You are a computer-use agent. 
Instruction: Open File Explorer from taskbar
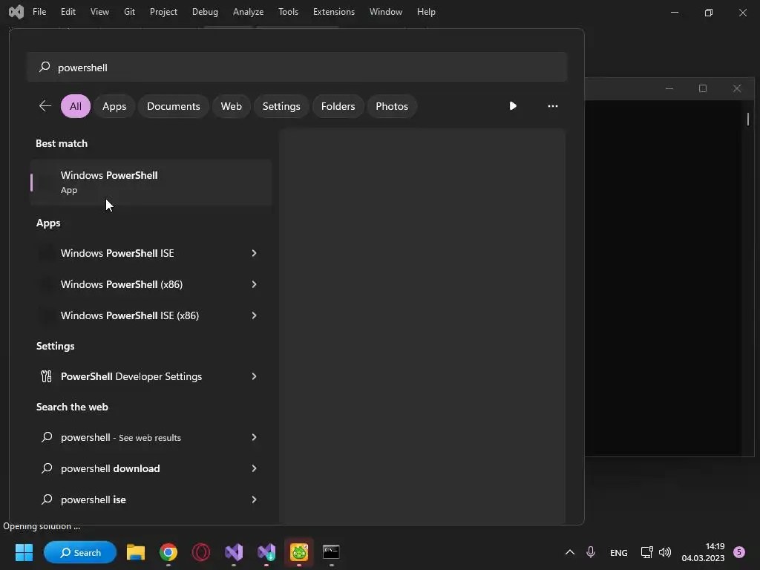pyautogui.click(x=136, y=552)
